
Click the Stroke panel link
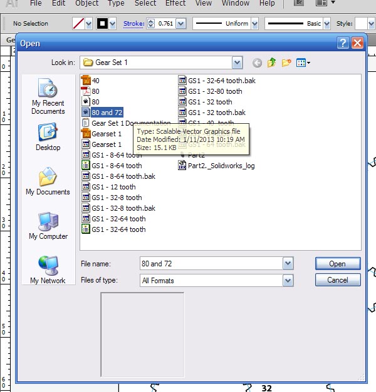[134, 24]
